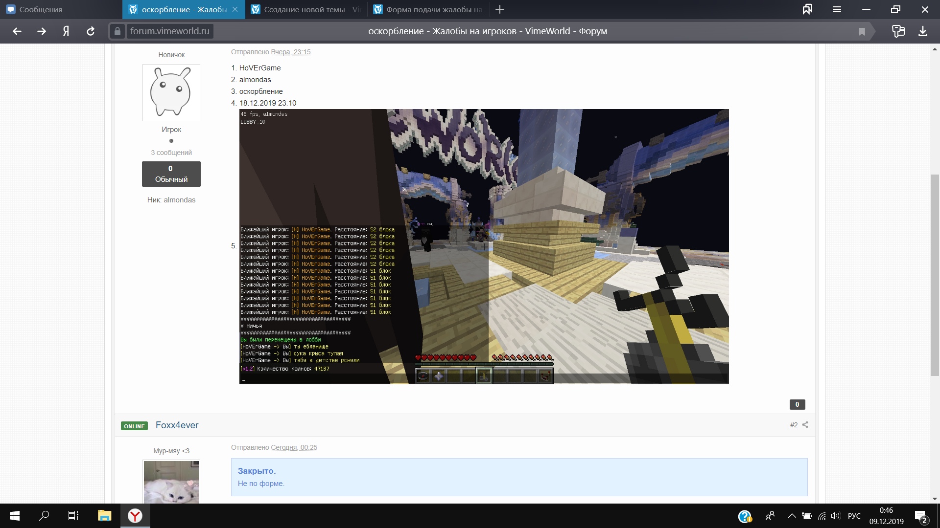Share post #2 via share icon

click(x=805, y=425)
